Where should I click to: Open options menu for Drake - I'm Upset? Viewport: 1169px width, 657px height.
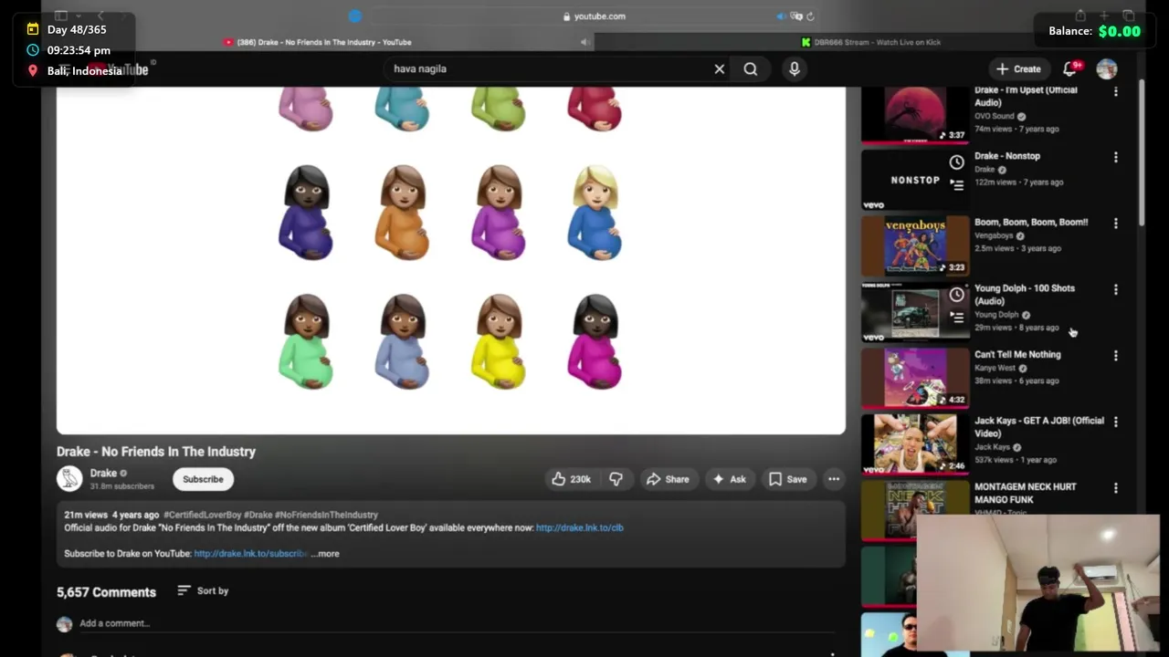coord(1115,91)
